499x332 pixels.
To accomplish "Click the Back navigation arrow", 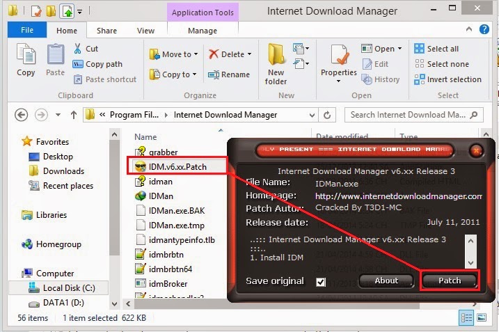I will [x=22, y=115].
